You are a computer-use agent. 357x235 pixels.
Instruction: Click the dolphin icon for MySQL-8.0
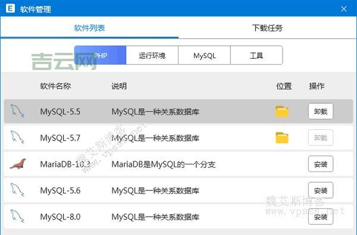coord(17,216)
